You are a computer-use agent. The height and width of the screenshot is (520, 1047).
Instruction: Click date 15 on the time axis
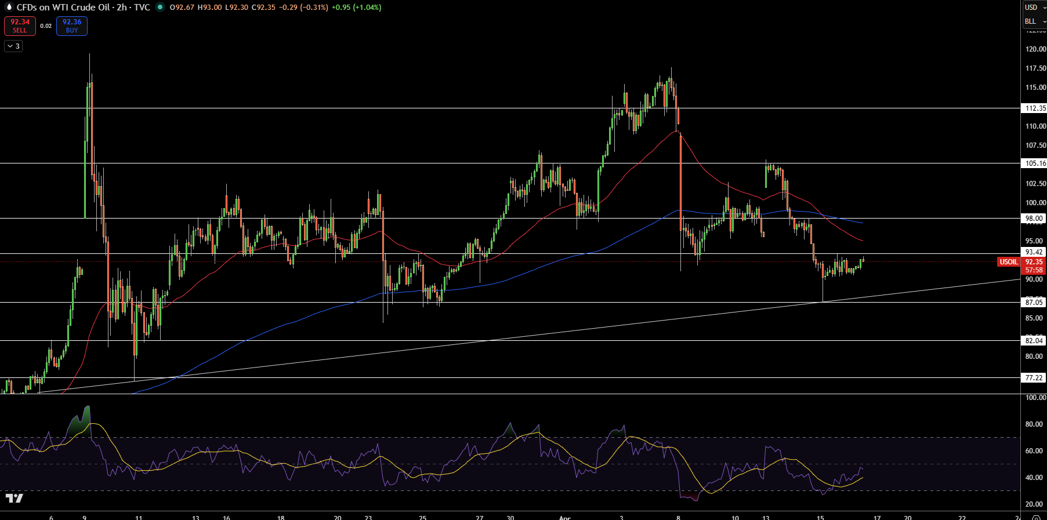(x=820, y=517)
